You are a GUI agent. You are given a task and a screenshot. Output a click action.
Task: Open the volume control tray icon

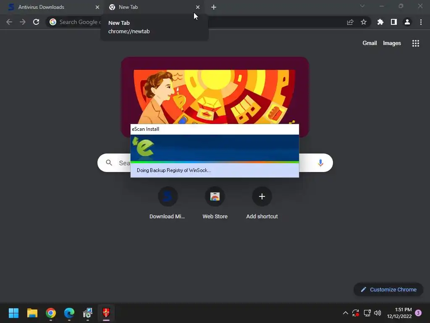378,313
